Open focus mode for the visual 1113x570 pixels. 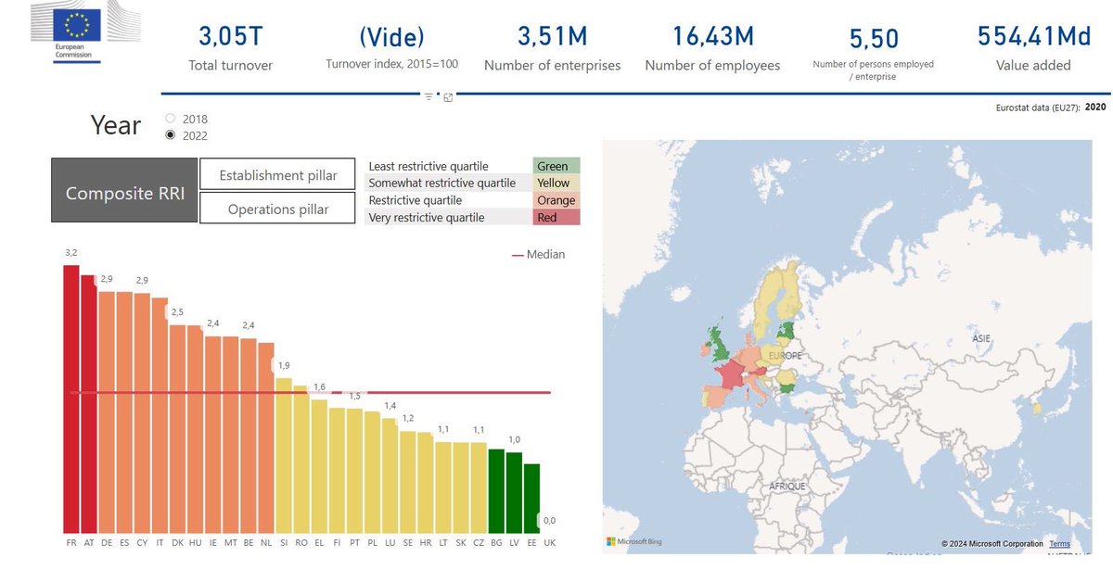pyautogui.click(x=448, y=96)
